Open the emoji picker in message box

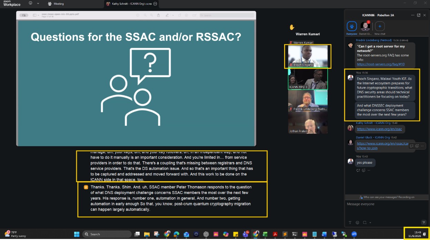(357, 222)
